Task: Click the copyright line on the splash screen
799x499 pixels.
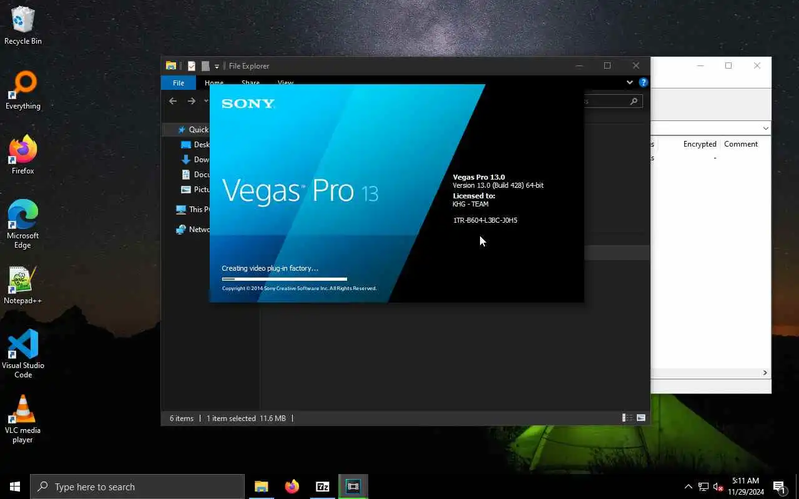Action: [299, 288]
